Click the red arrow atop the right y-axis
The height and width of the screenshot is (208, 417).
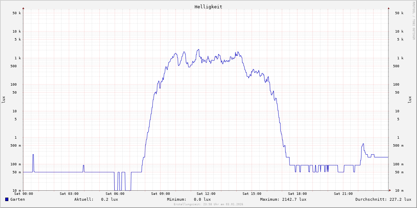click(x=389, y=8)
